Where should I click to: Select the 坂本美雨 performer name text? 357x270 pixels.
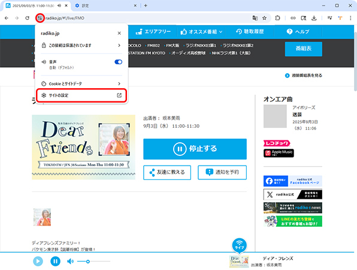coord(171,118)
